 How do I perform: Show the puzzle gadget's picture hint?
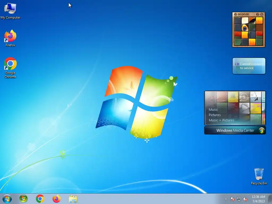[258, 14]
